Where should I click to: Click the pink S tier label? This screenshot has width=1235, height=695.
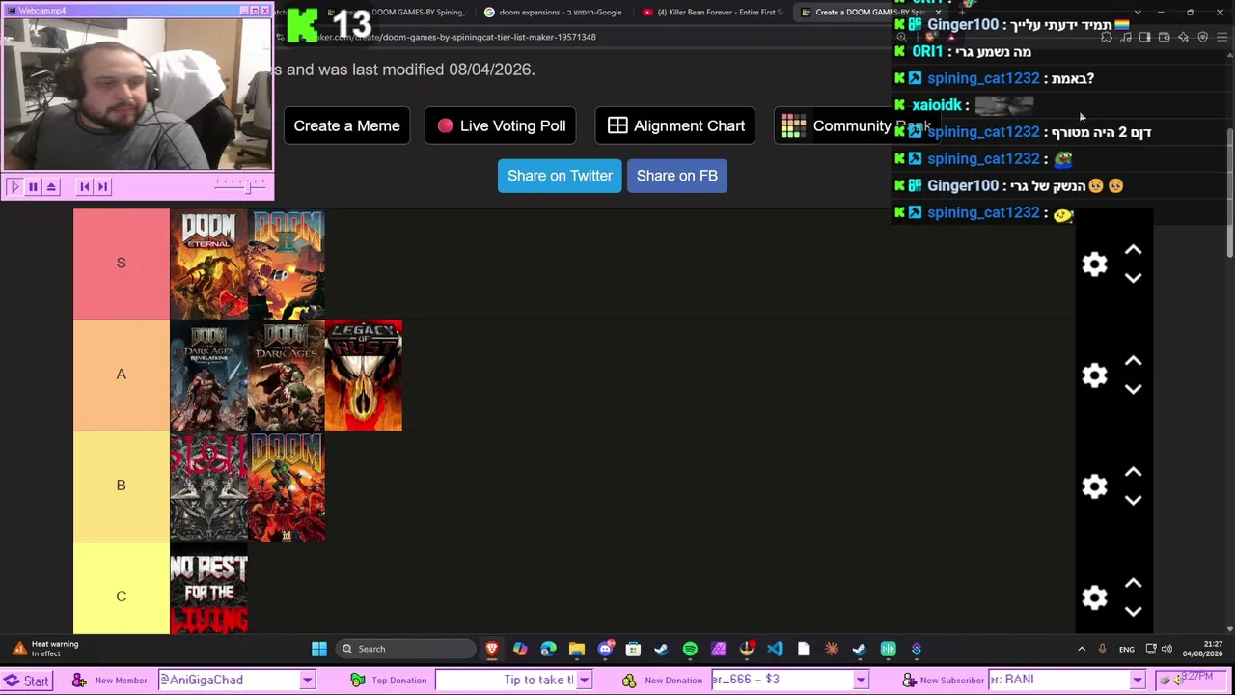pos(122,264)
